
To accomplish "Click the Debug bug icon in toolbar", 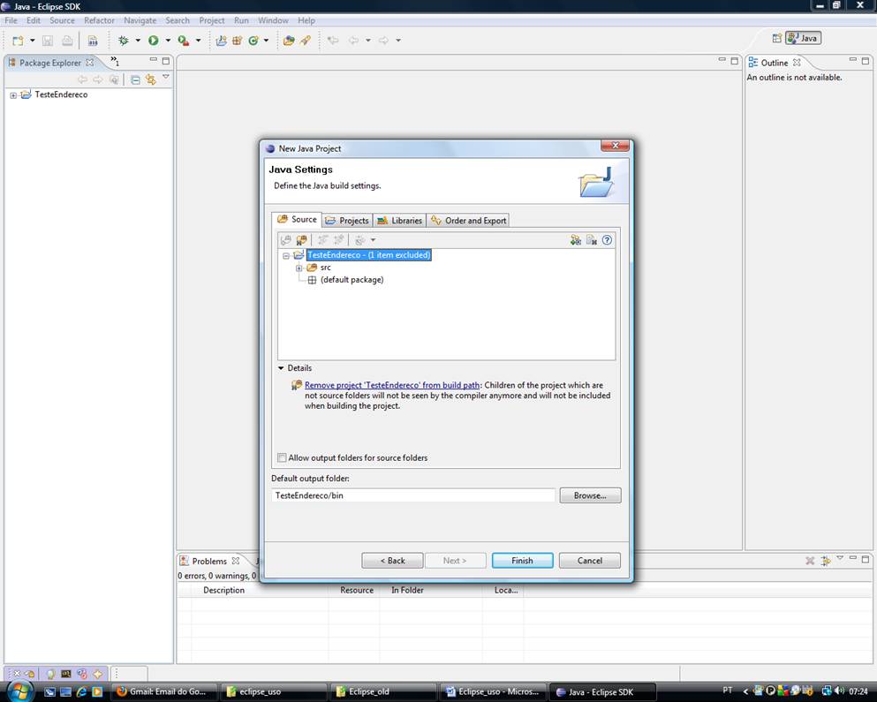I will coord(124,41).
